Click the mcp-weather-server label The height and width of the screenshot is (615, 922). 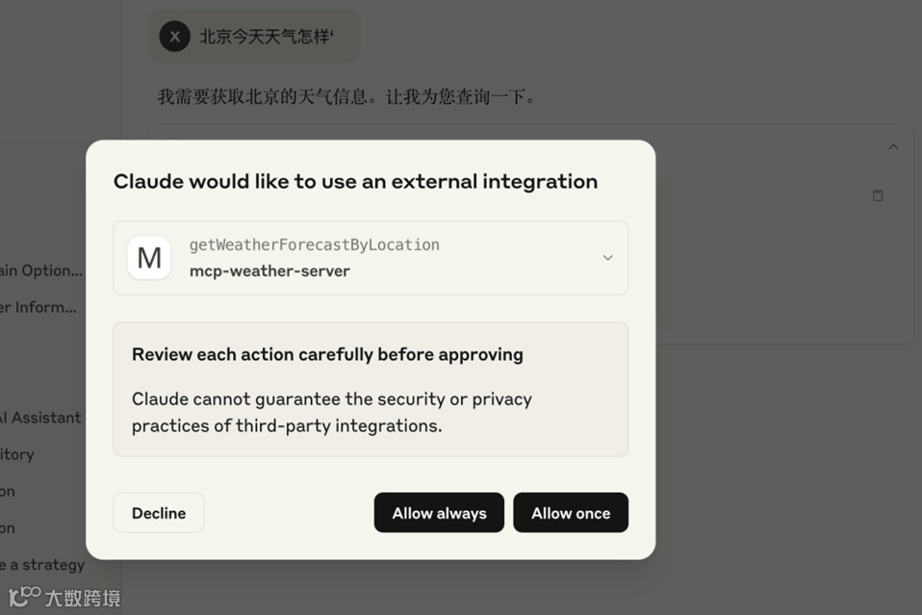[269, 271]
